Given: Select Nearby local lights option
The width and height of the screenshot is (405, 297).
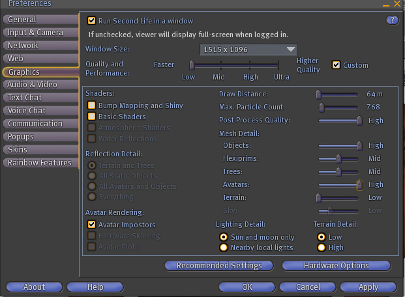Looking at the screenshot, I should (x=224, y=247).
